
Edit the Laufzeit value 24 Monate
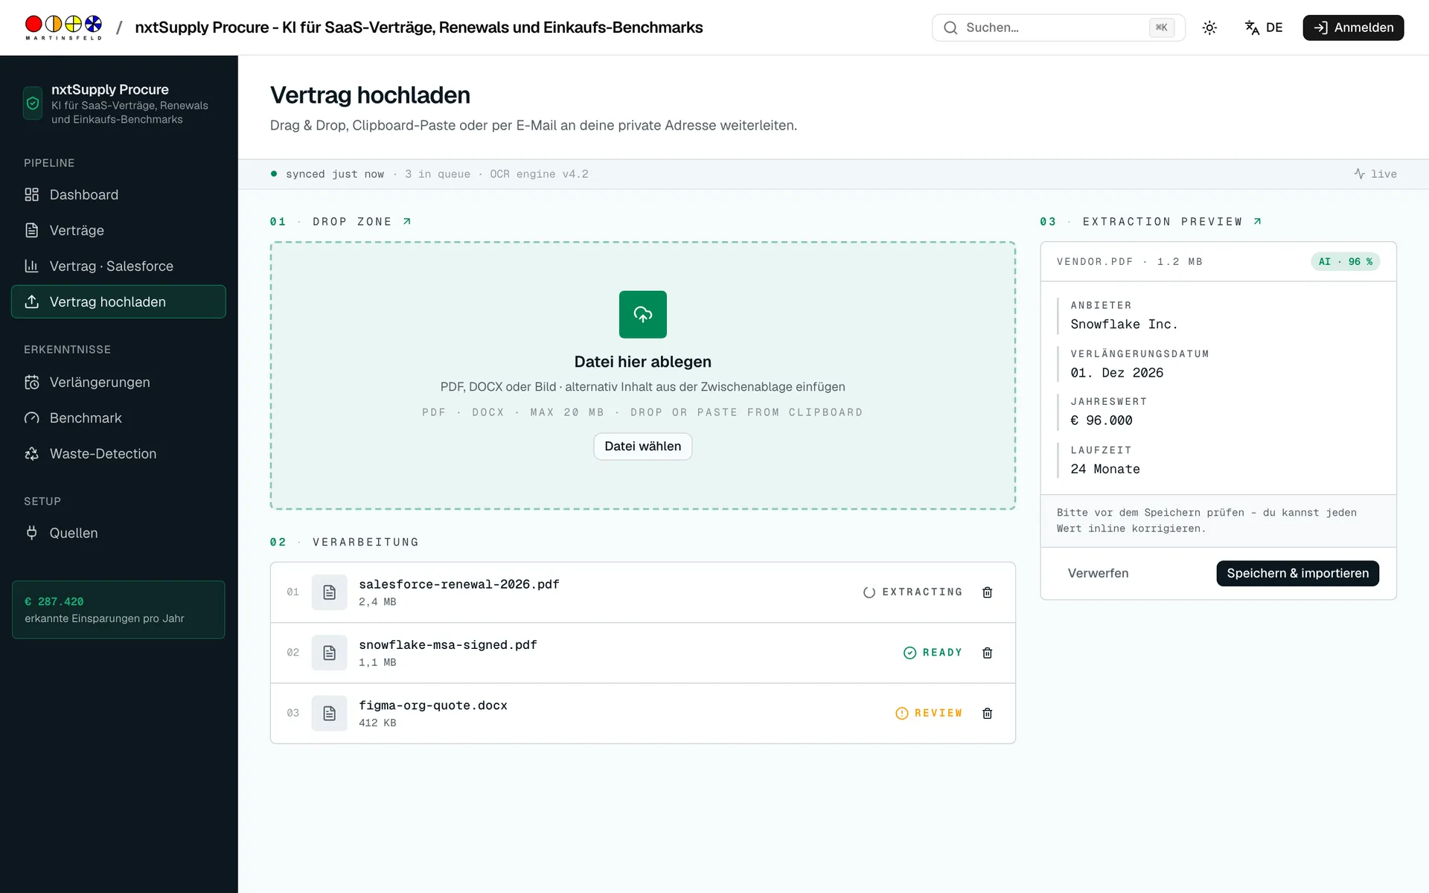[x=1105, y=469]
